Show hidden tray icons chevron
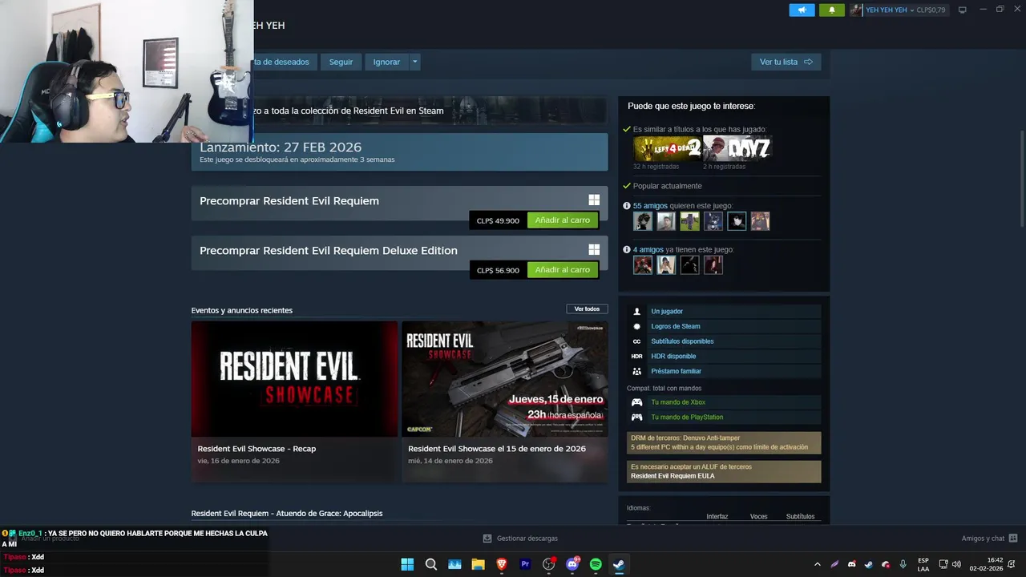Image resolution: width=1026 pixels, height=577 pixels. (x=817, y=564)
